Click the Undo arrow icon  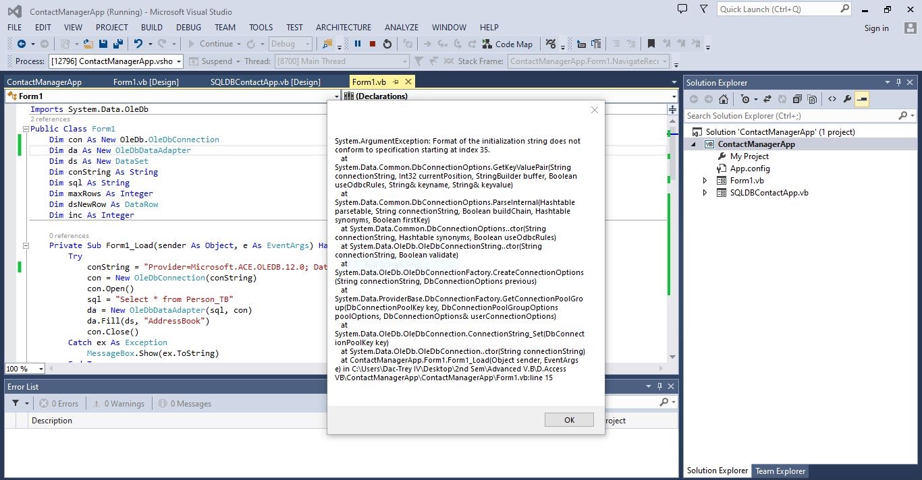(x=138, y=44)
